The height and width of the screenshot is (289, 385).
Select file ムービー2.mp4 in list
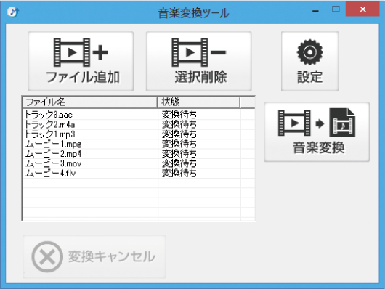(53, 154)
